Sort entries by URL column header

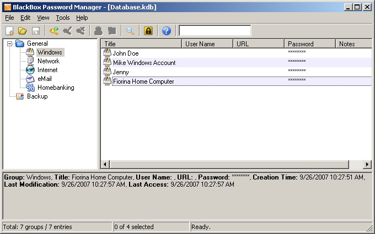[259, 44]
